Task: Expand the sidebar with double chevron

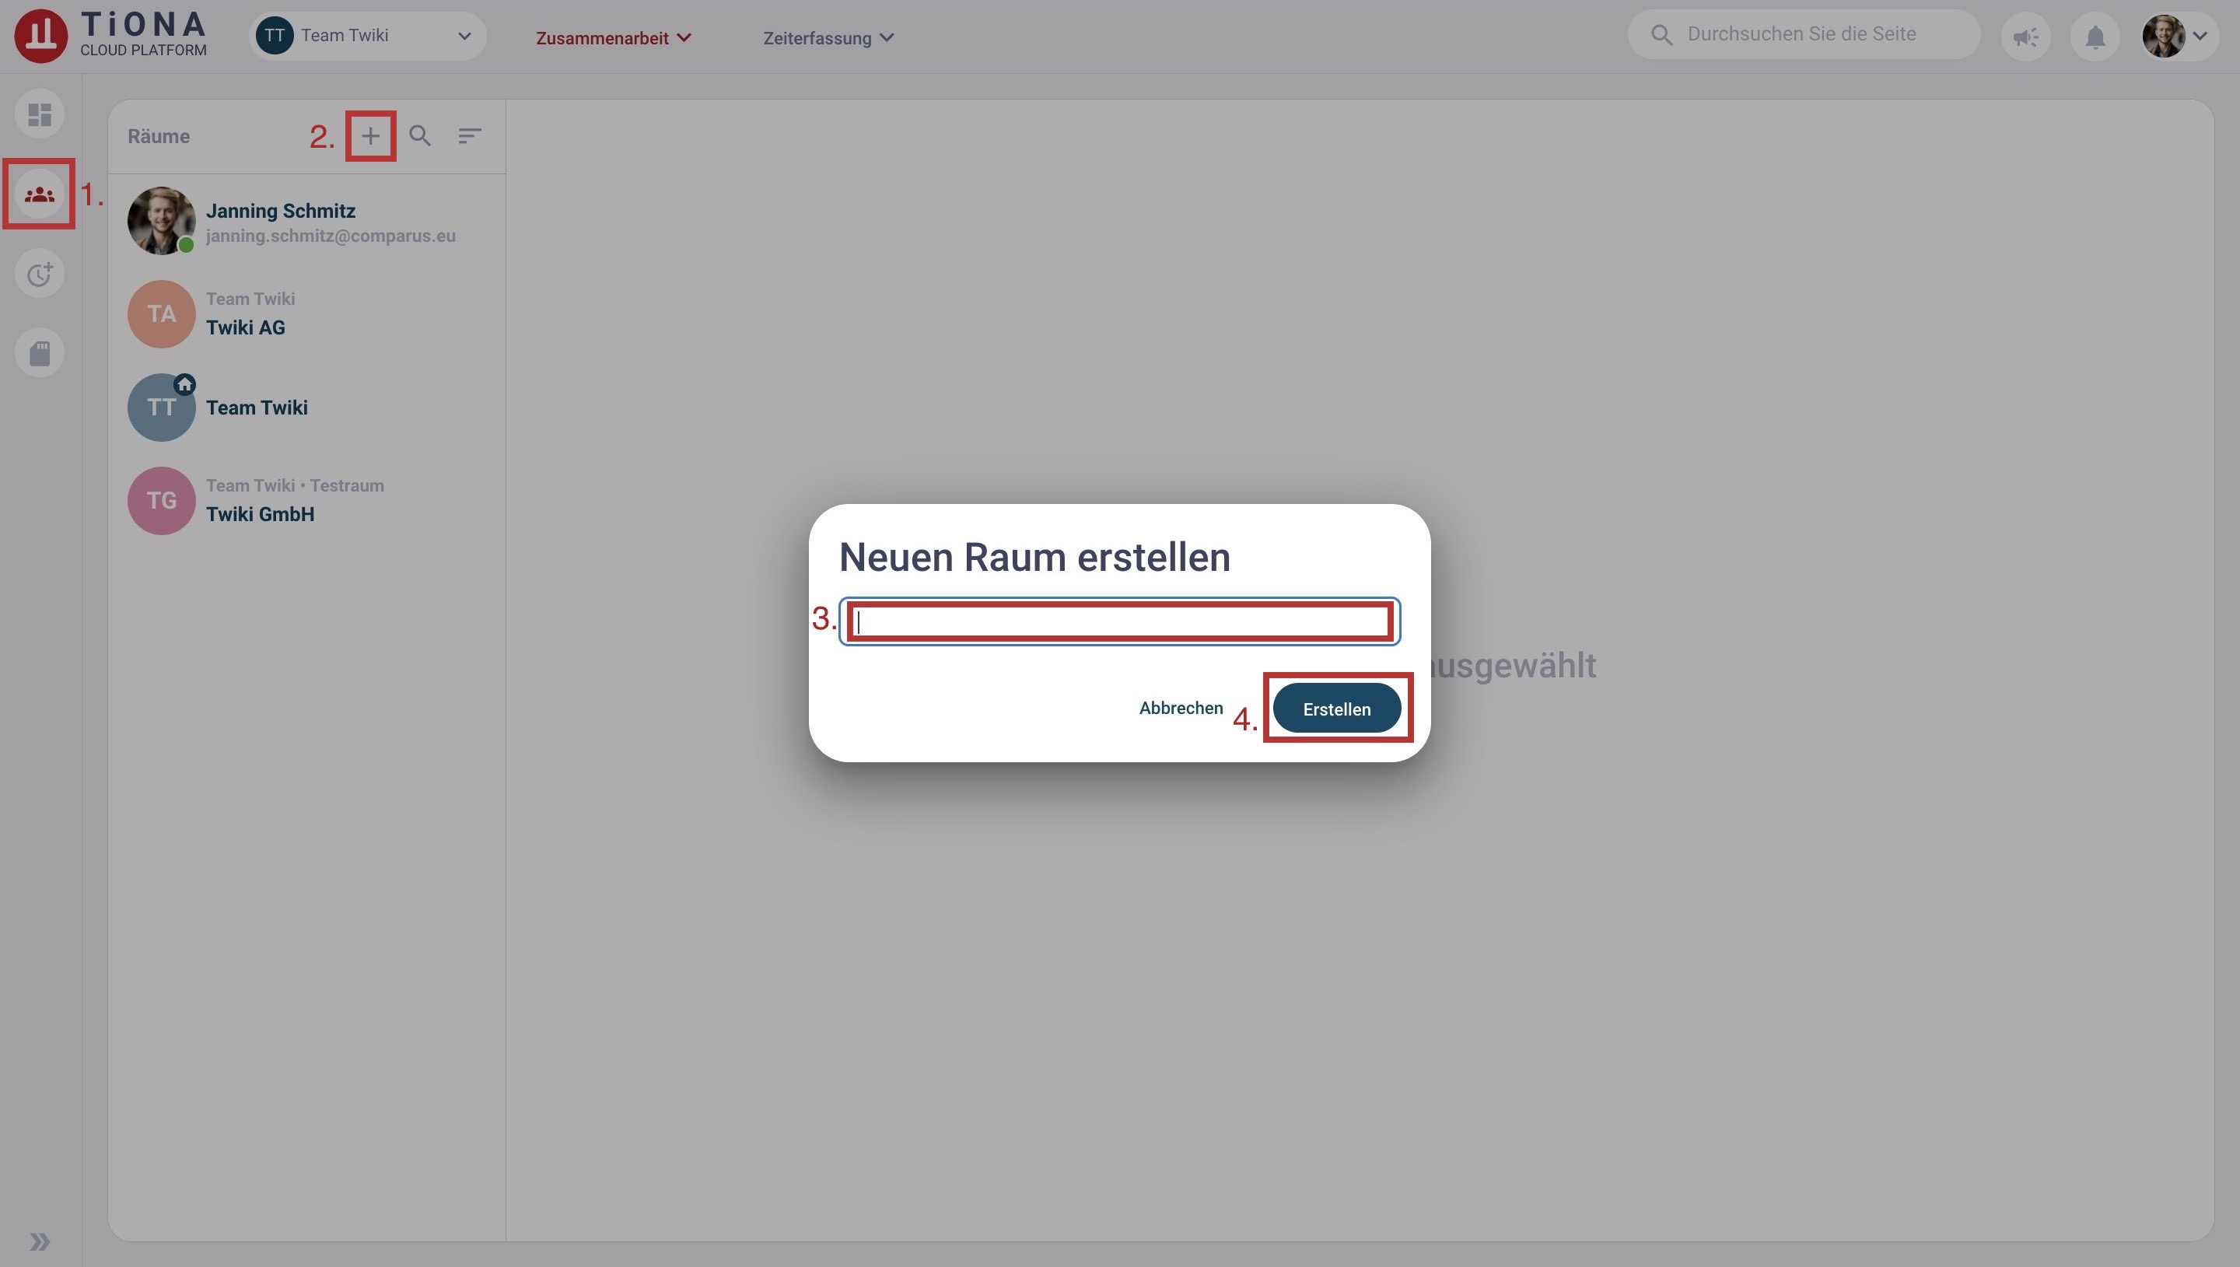Action: click(x=40, y=1241)
